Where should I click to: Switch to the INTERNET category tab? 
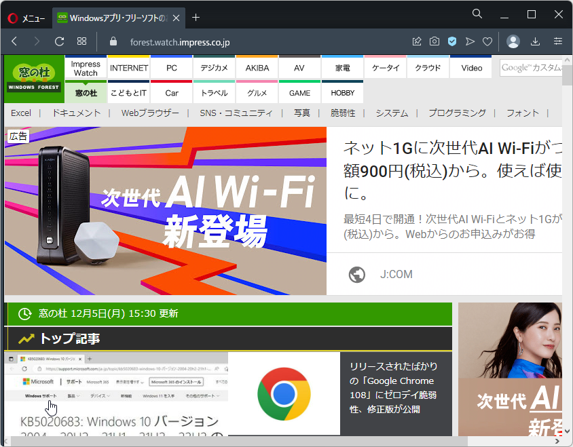pos(128,67)
